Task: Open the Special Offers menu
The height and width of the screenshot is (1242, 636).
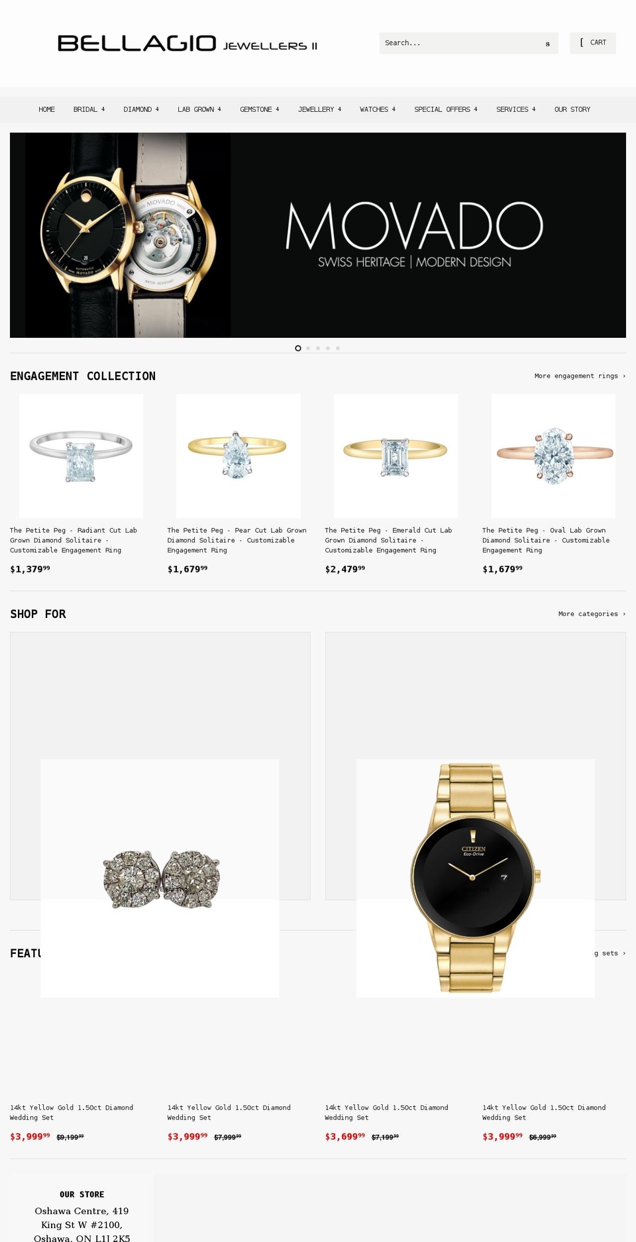Action: coord(446,110)
